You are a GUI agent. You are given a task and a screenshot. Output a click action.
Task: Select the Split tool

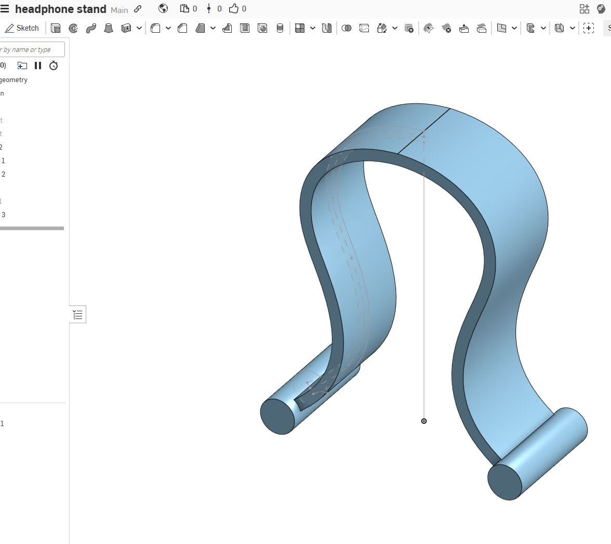coord(364,28)
